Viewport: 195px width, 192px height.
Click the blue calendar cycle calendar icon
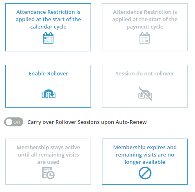[x=48, y=38]
